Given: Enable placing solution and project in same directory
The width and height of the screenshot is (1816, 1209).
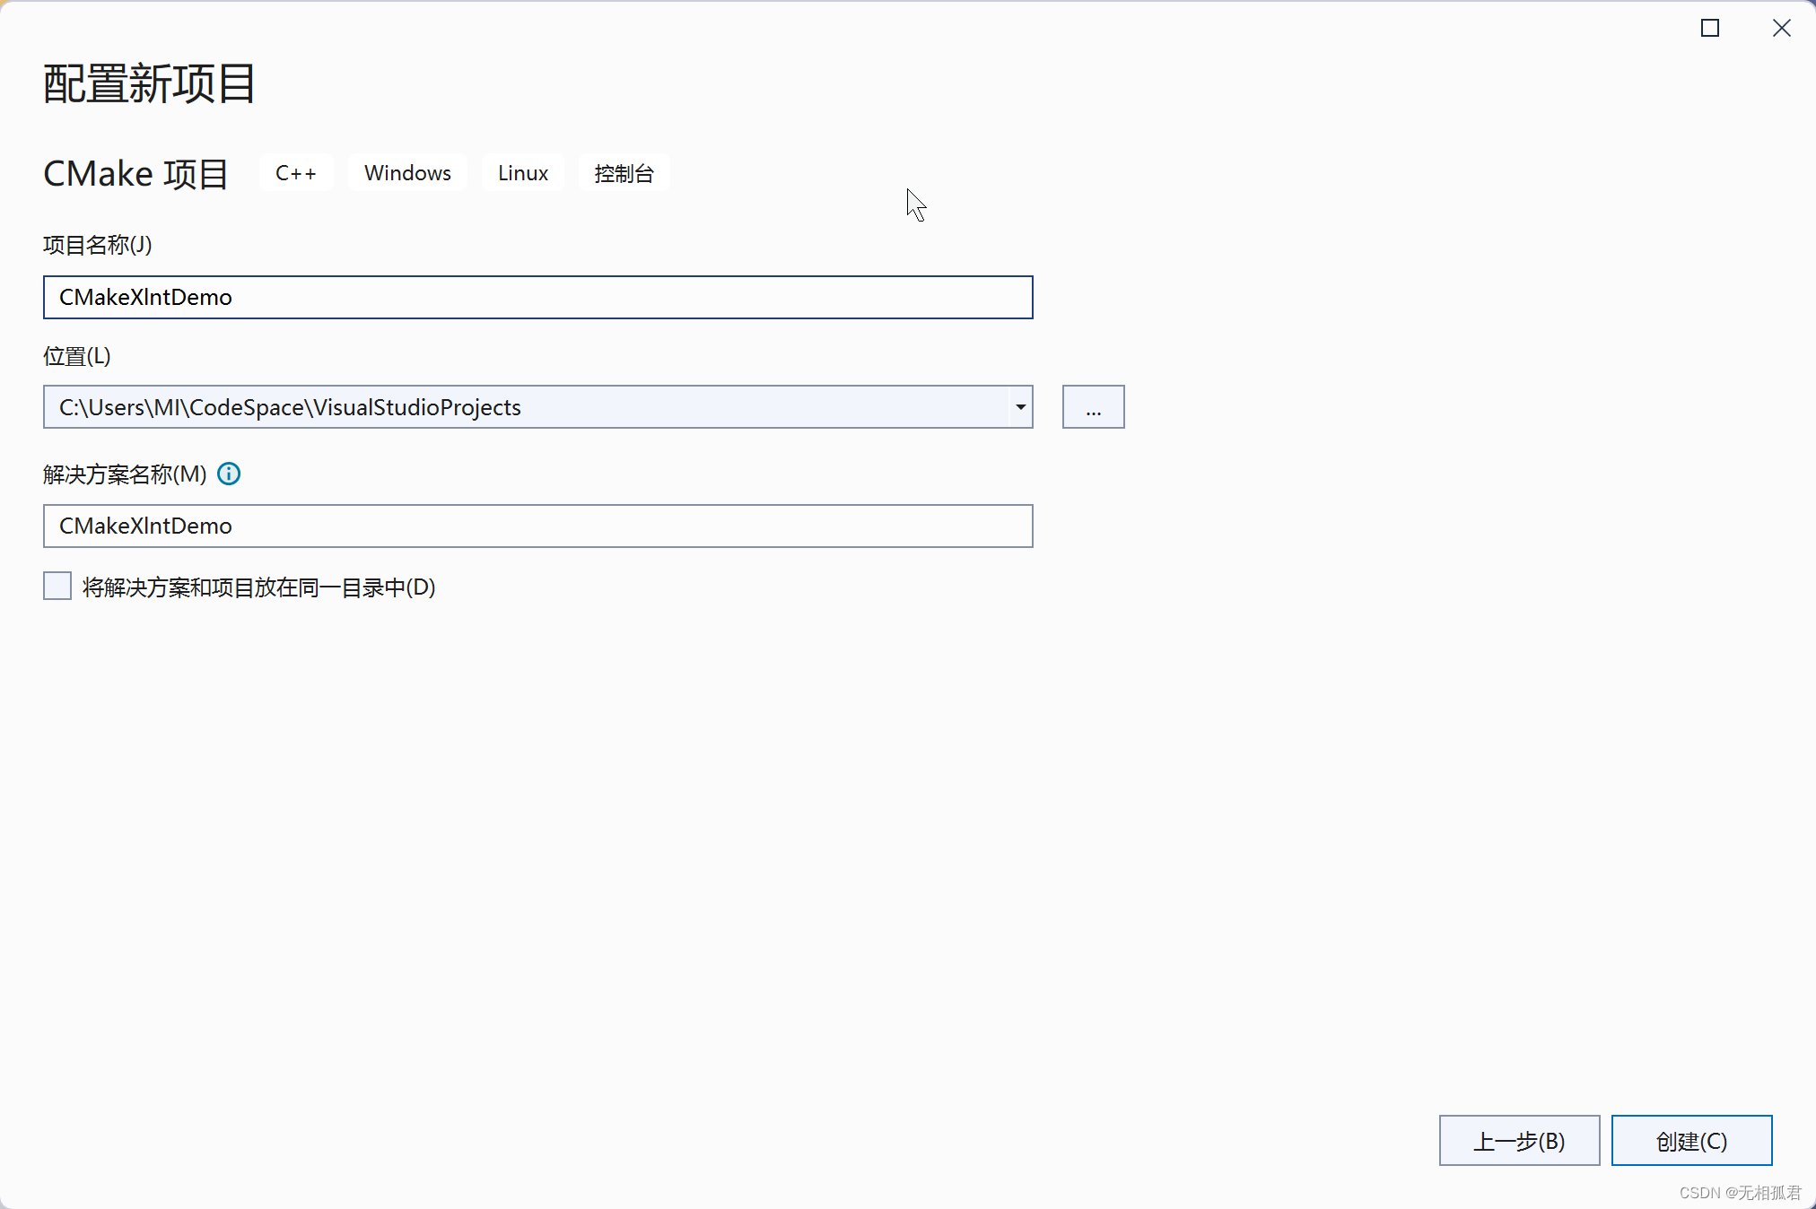Looking at the screenshot, I should (57, 587).
